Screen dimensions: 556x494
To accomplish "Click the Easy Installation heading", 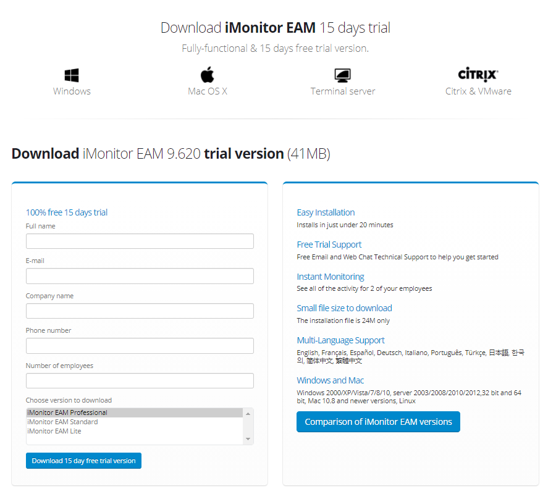I will click(326, 212).
